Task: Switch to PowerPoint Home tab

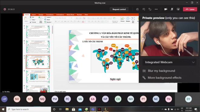Action: pos(27,14)
